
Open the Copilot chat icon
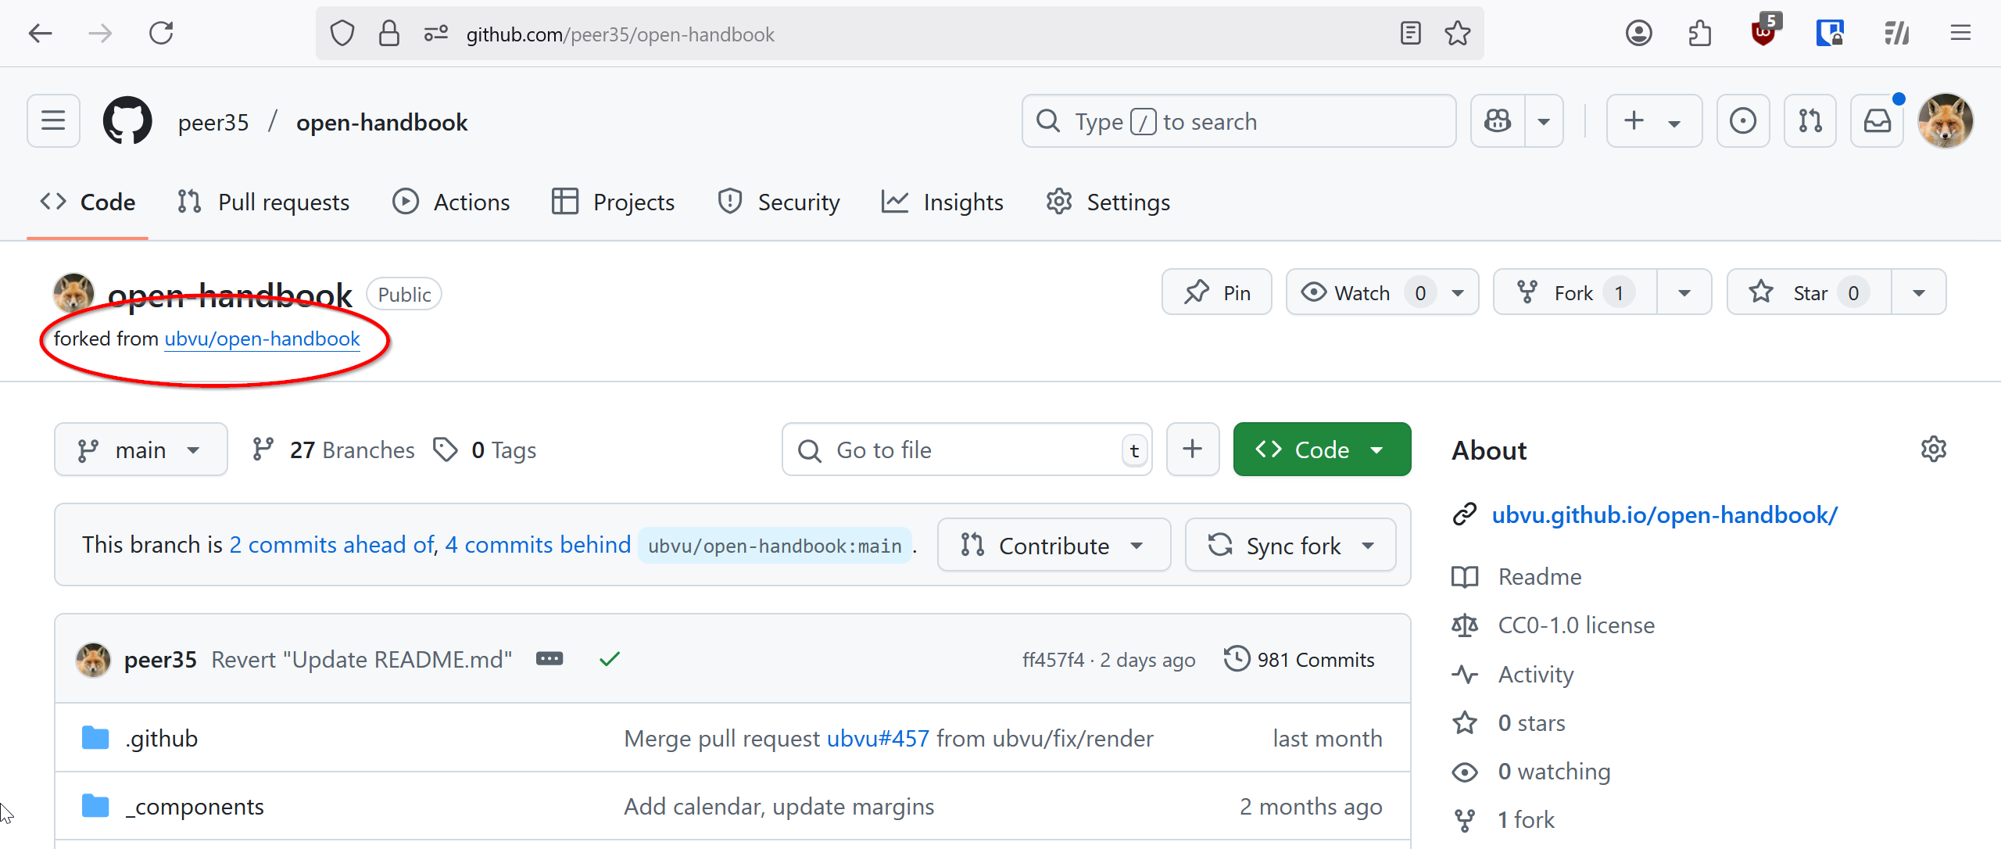1498,121
